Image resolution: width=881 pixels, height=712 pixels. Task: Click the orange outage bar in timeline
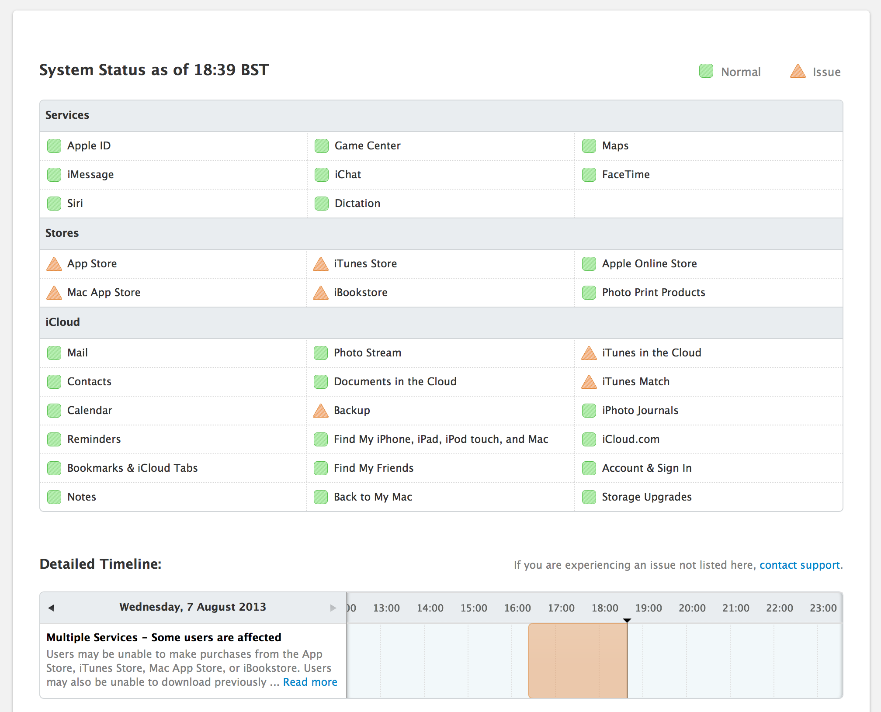578,660
